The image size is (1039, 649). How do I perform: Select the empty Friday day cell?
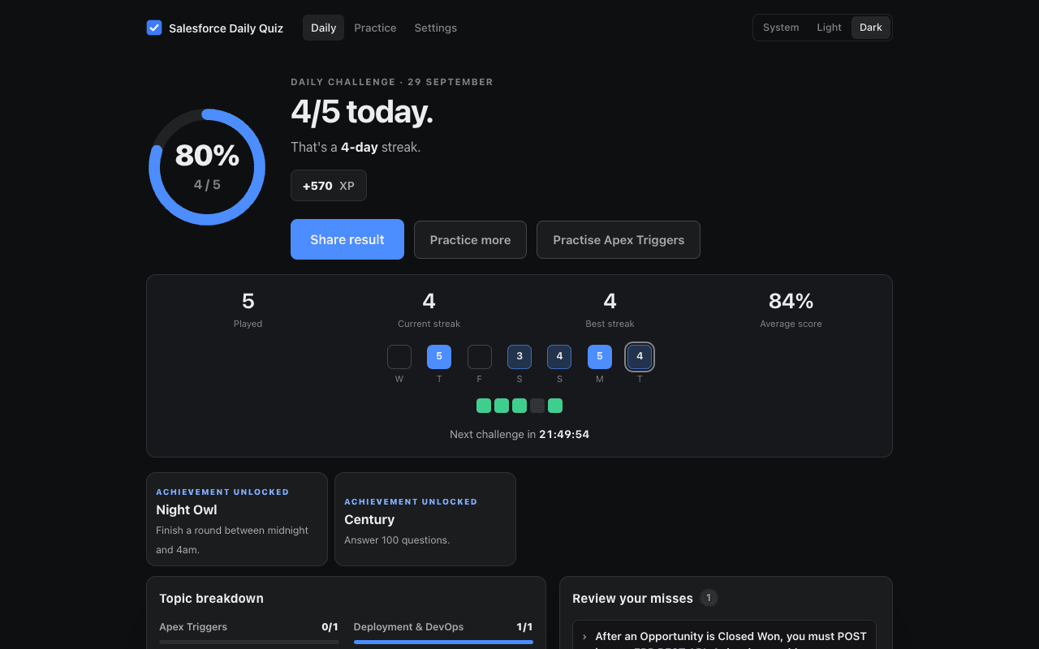point(480,357)
